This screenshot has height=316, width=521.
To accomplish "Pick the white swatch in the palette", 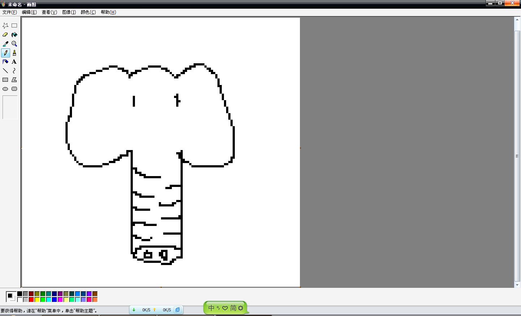I will (x=20, y=299).
